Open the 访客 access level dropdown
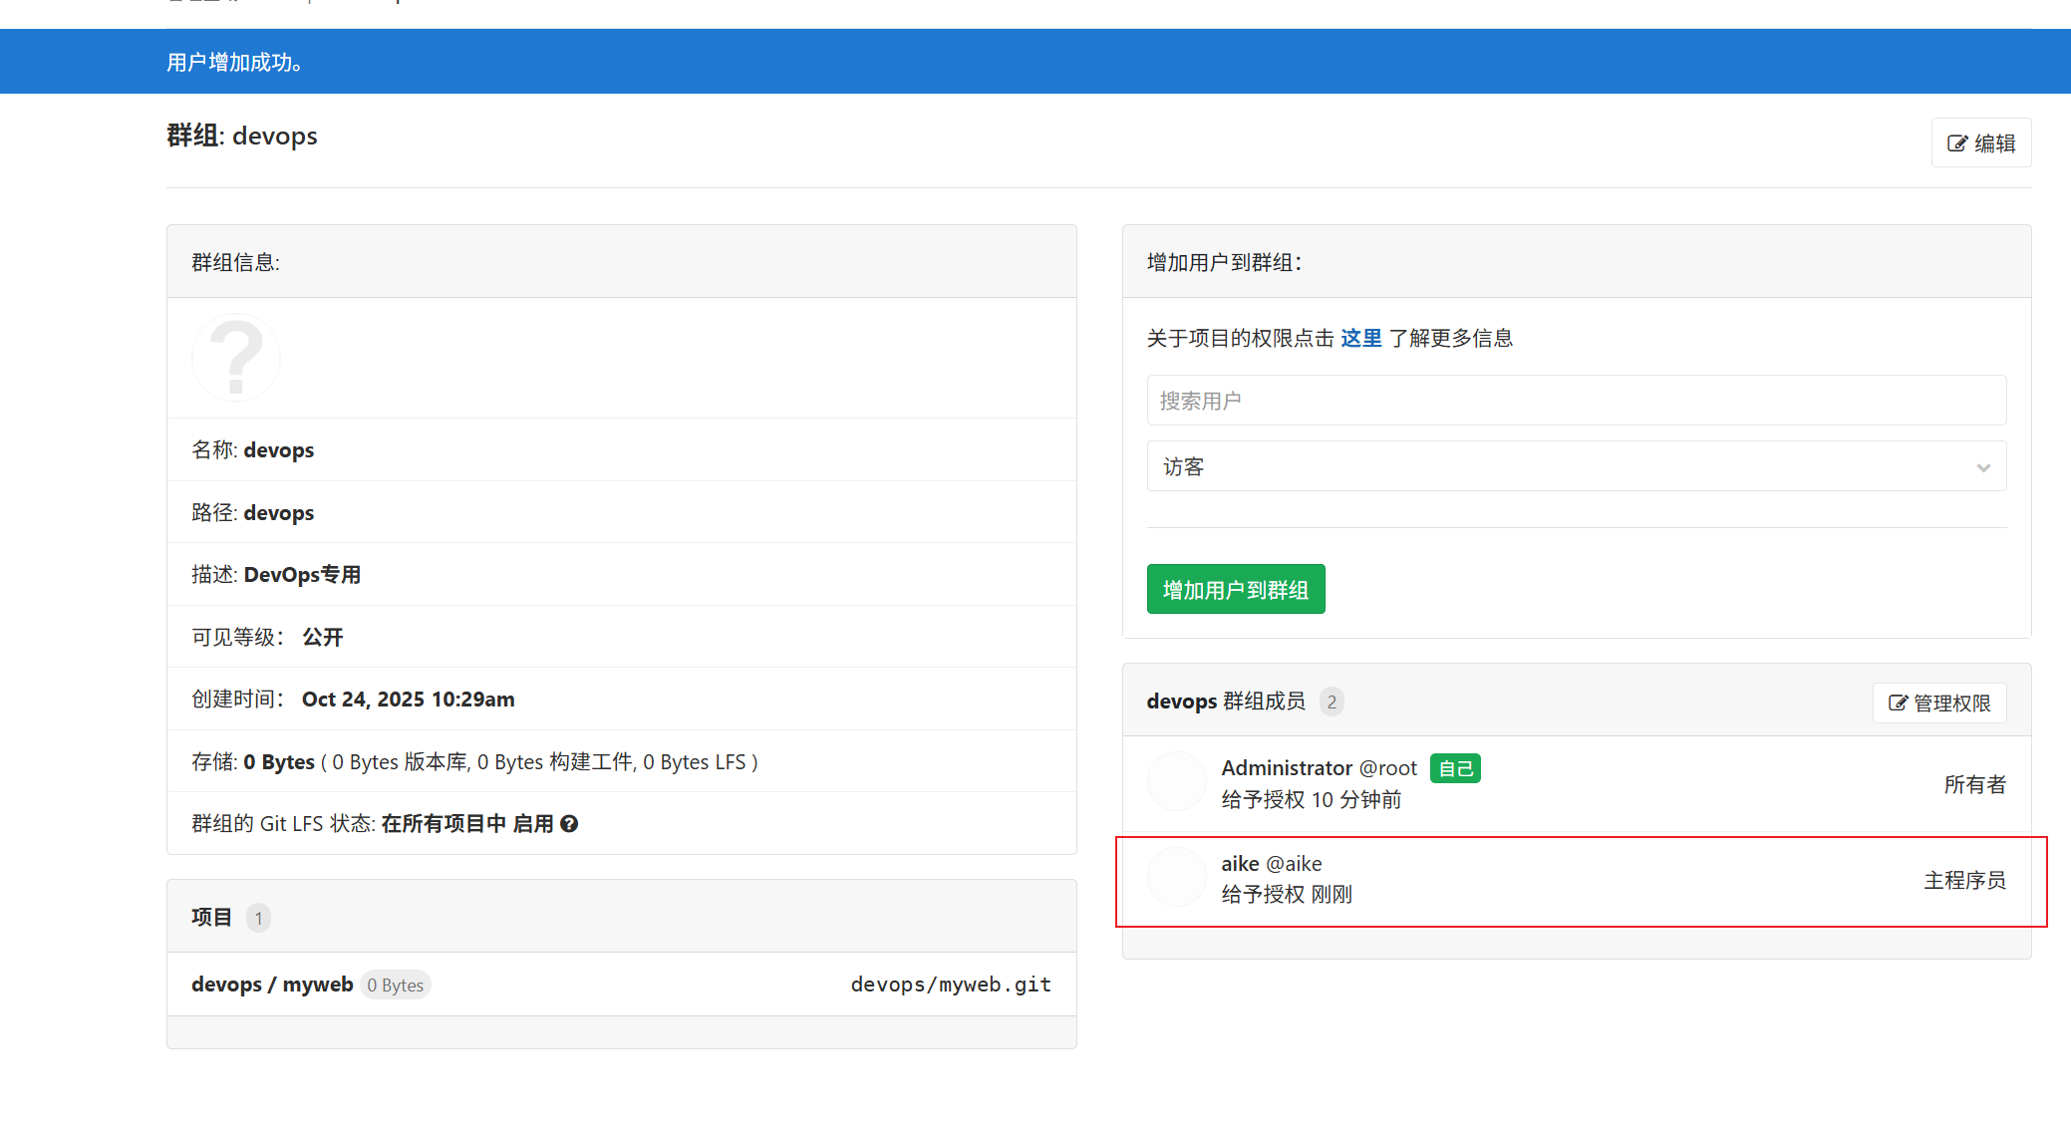2071x1125 pixels. click(1576, 466)
